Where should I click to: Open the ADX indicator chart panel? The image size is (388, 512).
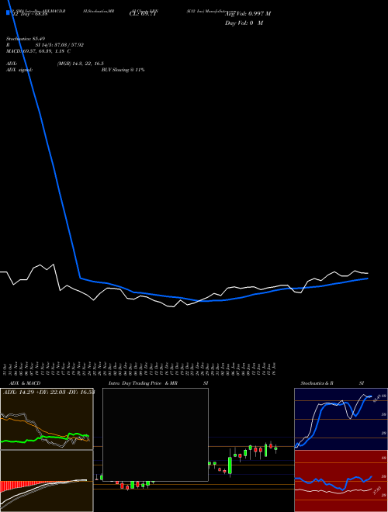[x=47, y=419]
